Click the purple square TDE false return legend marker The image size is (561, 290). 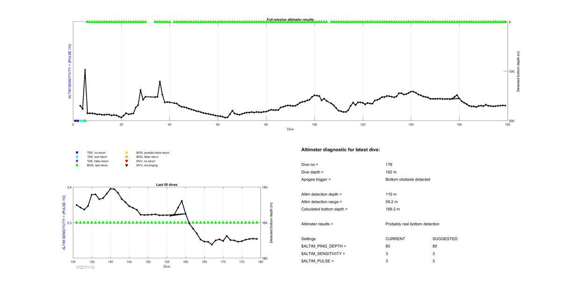77,161
